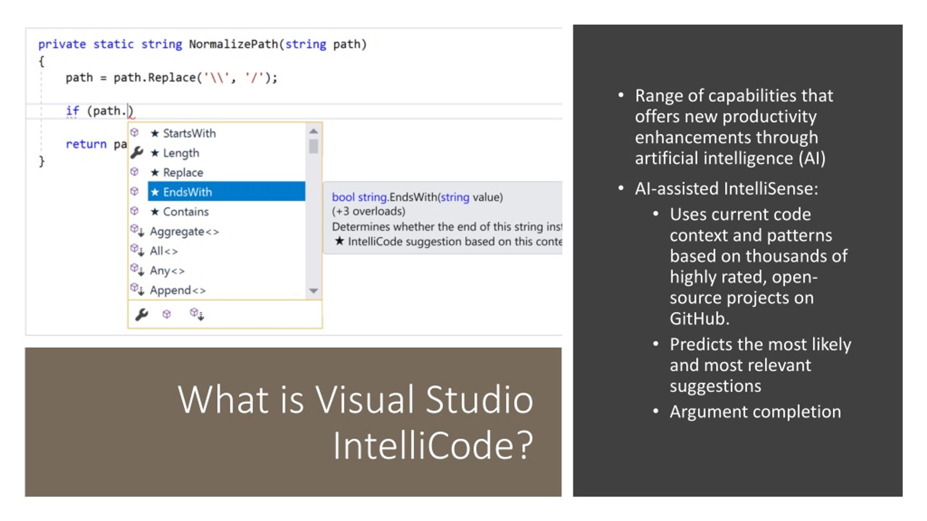Click the (+3 overloads) tooltip text

(369, 211)
